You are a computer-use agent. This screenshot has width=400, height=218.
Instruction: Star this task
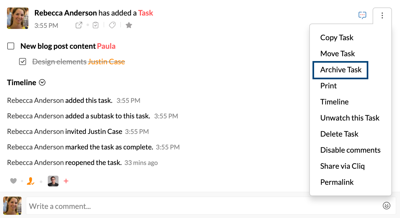point(129,25)
